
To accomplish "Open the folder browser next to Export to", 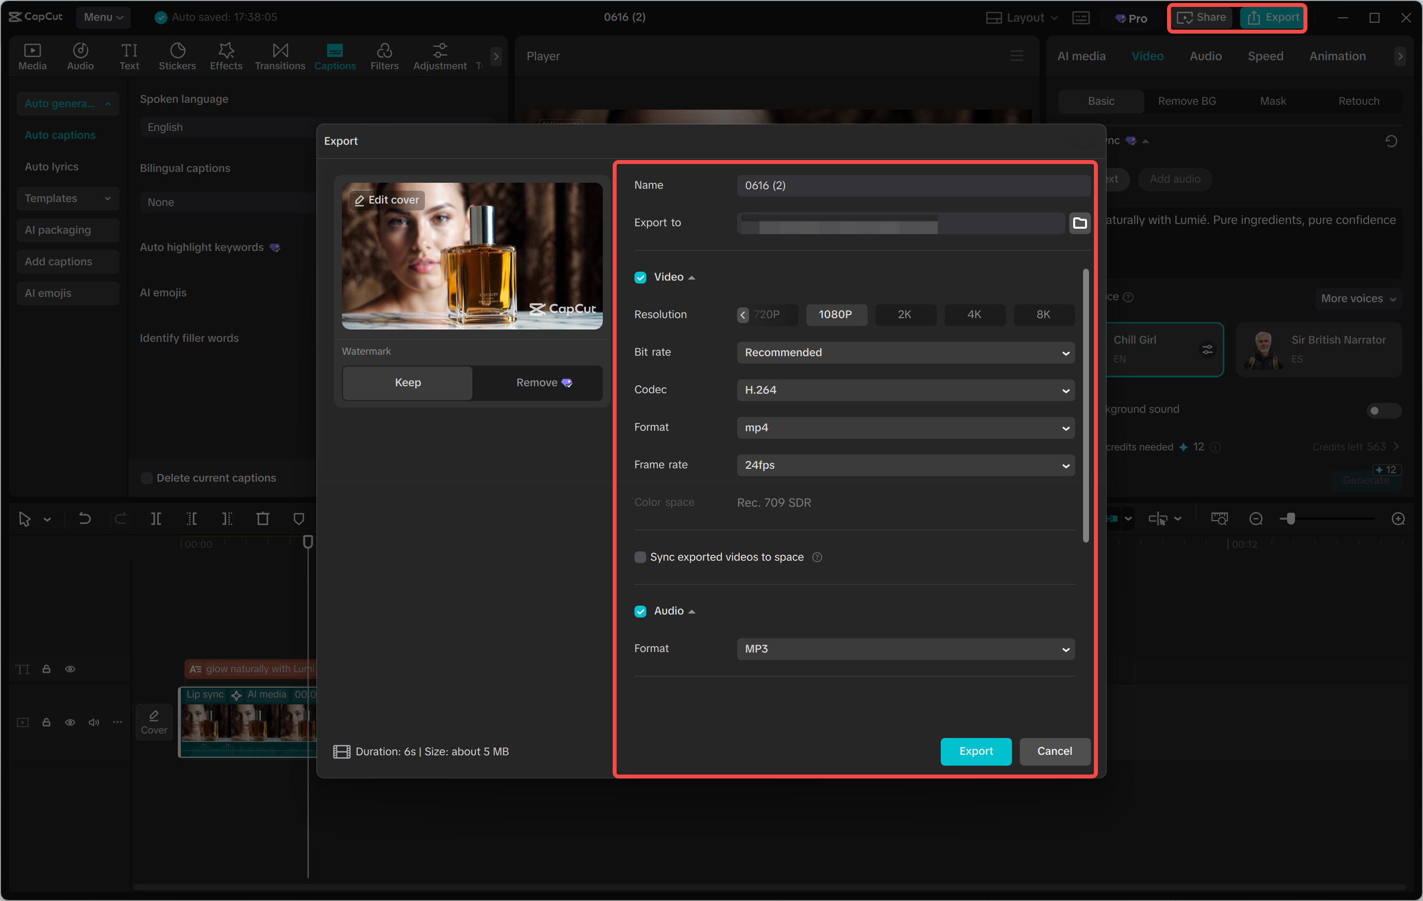I will (1080, 223).
